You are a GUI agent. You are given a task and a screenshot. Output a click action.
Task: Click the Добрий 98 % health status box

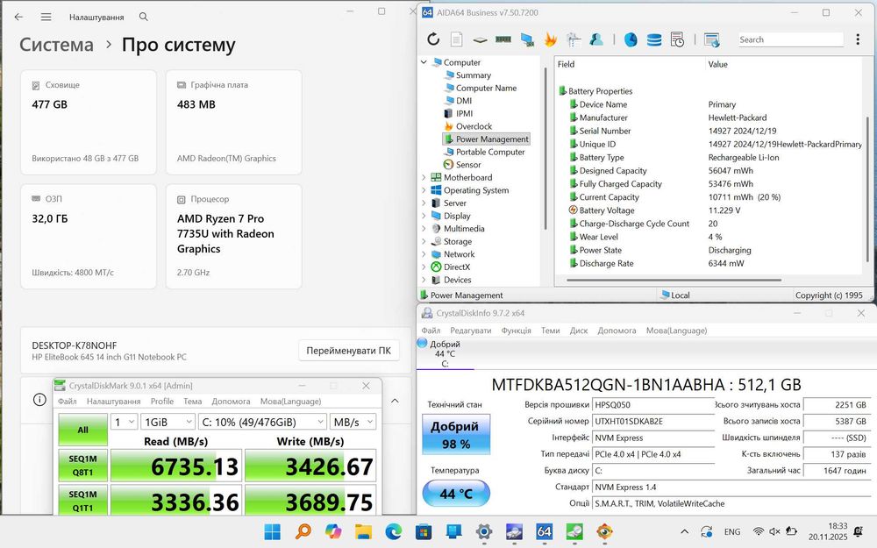pos(456,435)
